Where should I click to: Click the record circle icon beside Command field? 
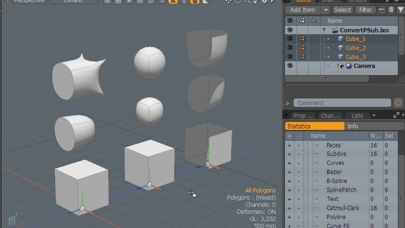tap(398, 103)
